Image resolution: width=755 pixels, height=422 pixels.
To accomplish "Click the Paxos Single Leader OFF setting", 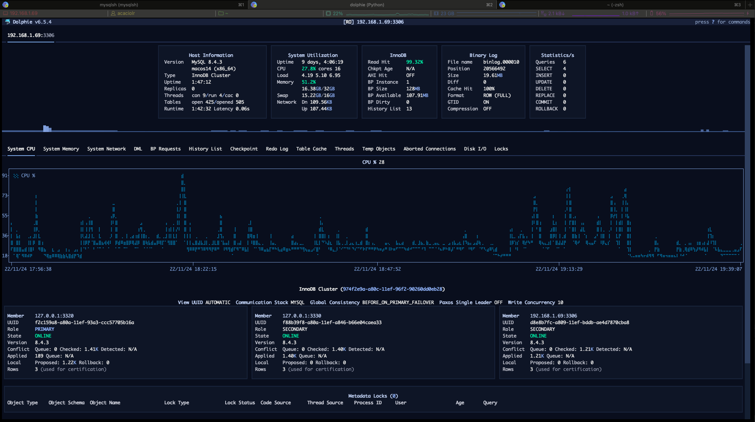I will tap(471, 303).
